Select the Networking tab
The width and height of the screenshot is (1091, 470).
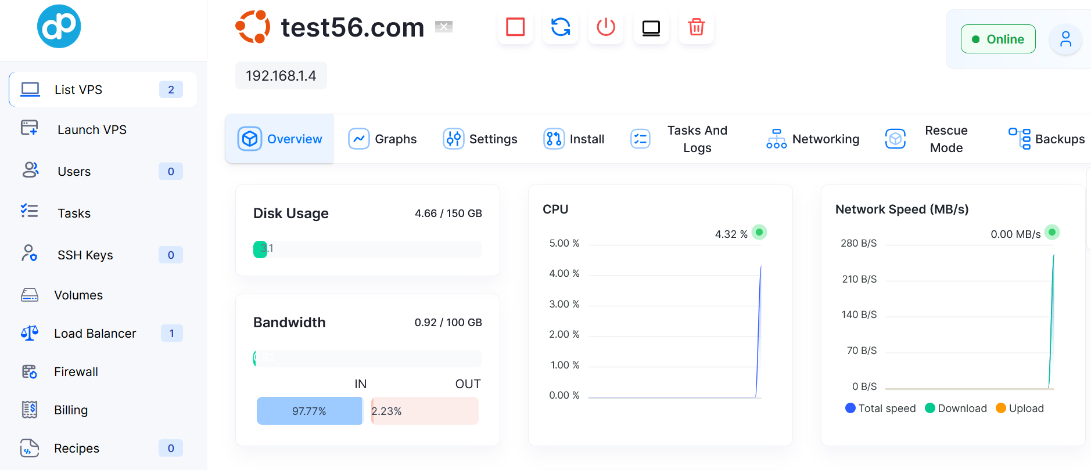point(813,139)
